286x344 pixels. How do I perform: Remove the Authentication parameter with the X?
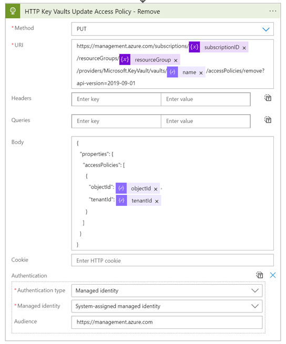[273, 275]
